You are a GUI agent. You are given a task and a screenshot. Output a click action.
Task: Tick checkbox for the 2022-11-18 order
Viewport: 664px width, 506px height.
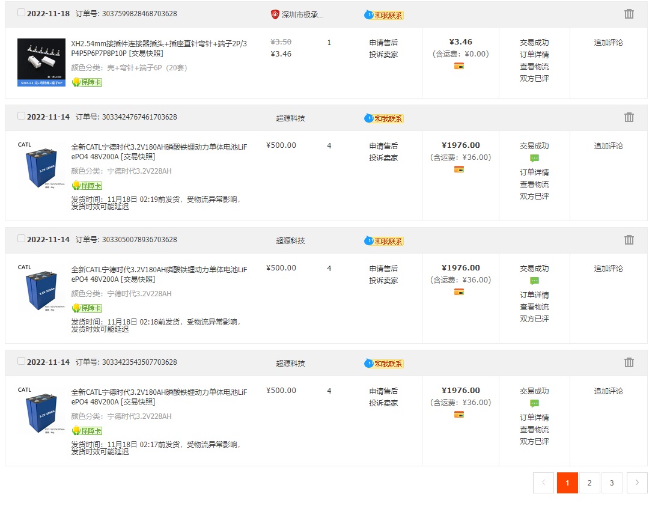[x=22, y=13]
